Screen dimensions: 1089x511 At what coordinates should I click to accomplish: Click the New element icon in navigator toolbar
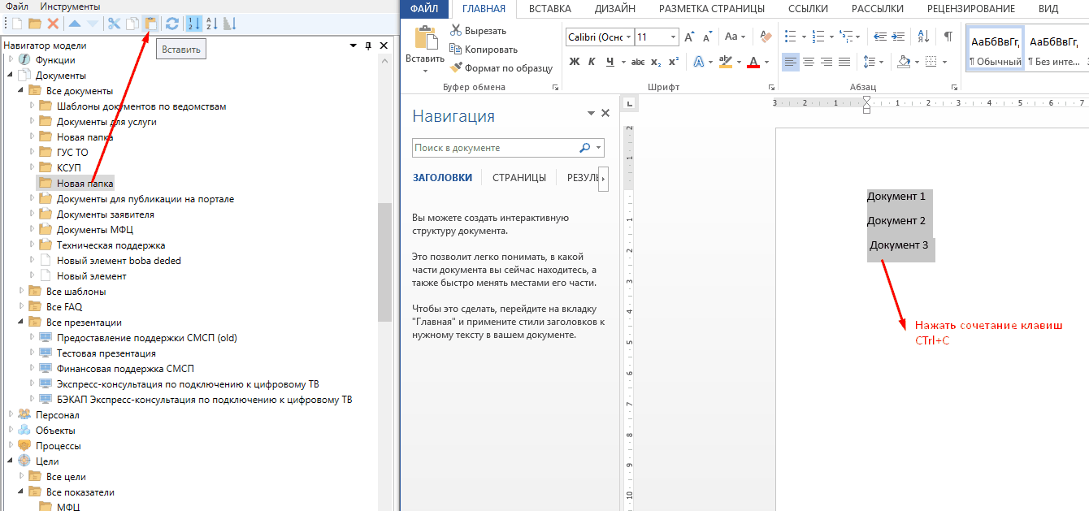point(16,24)
